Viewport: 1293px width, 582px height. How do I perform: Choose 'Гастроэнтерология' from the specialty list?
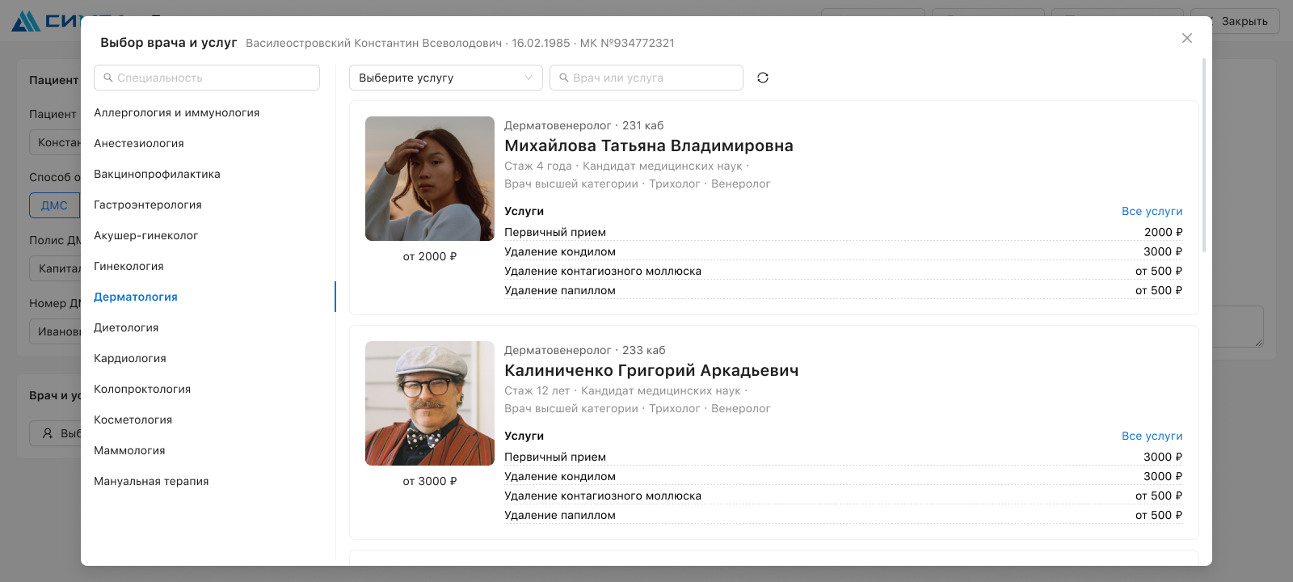148,205
